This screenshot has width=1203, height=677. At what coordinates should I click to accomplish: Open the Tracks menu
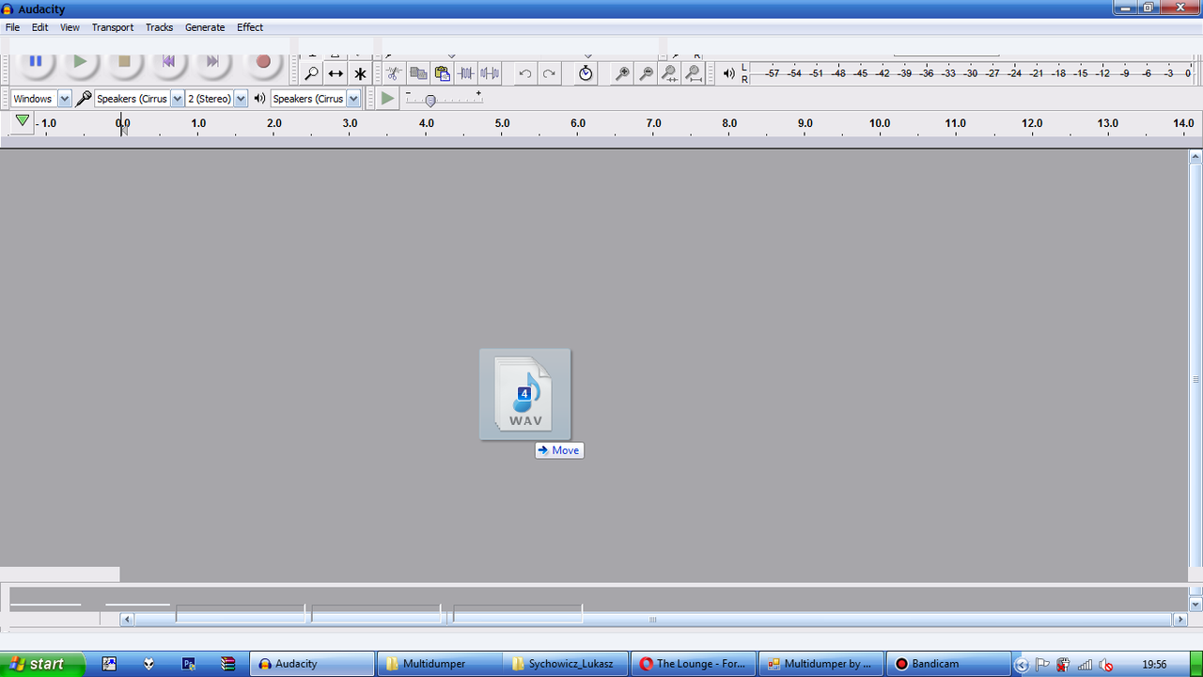159,27
